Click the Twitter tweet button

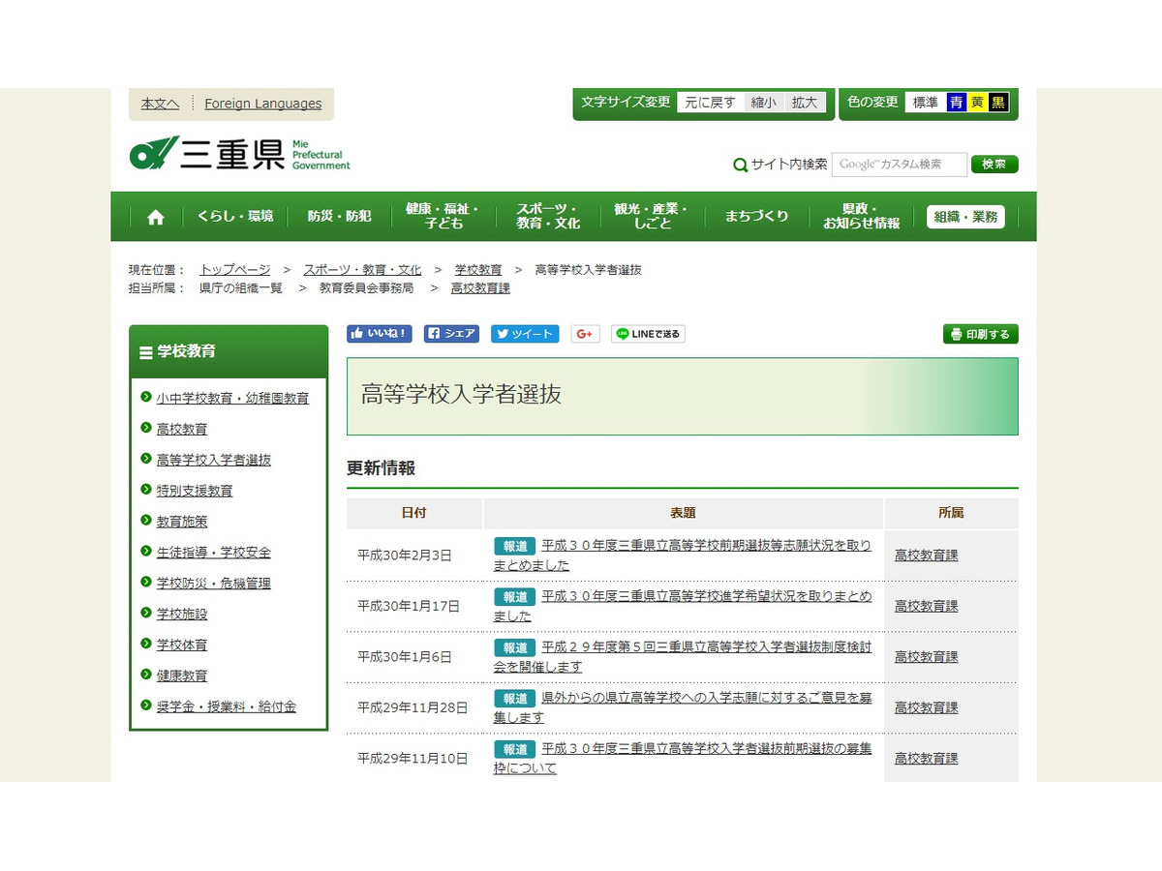[525, 334]
